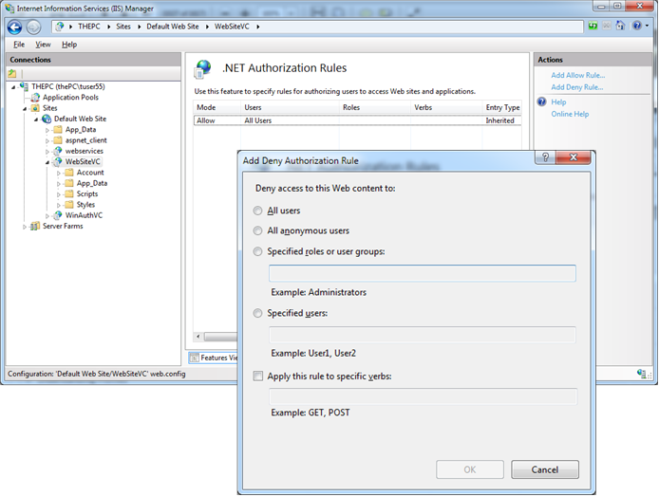Expand the aspnet_client tree node
This screenshot has width=659, height=496.
click(47, 141)
